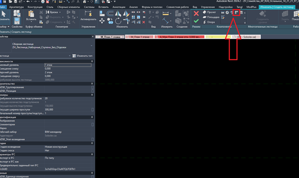Select Mirror – Draw Axis tool

coord(126,13)
